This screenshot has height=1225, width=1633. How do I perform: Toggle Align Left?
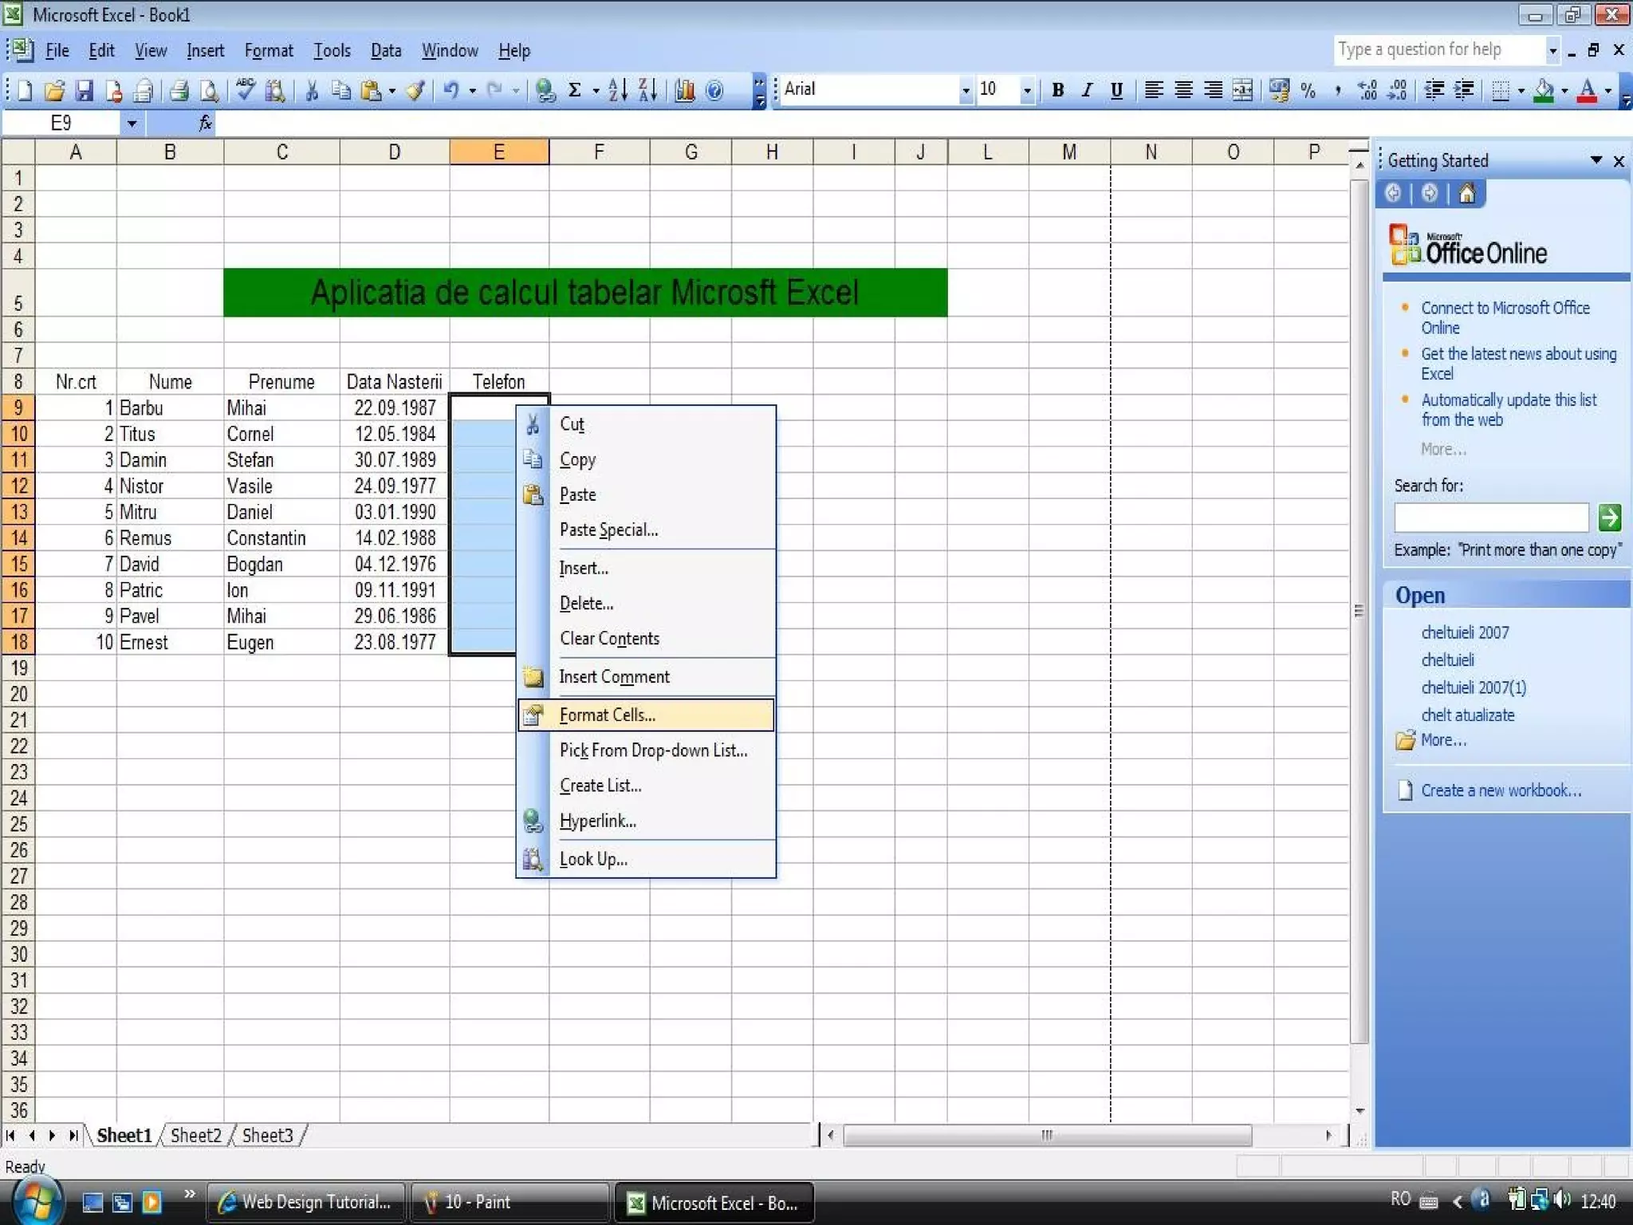pyautogui.click(x=1153, y=90)
